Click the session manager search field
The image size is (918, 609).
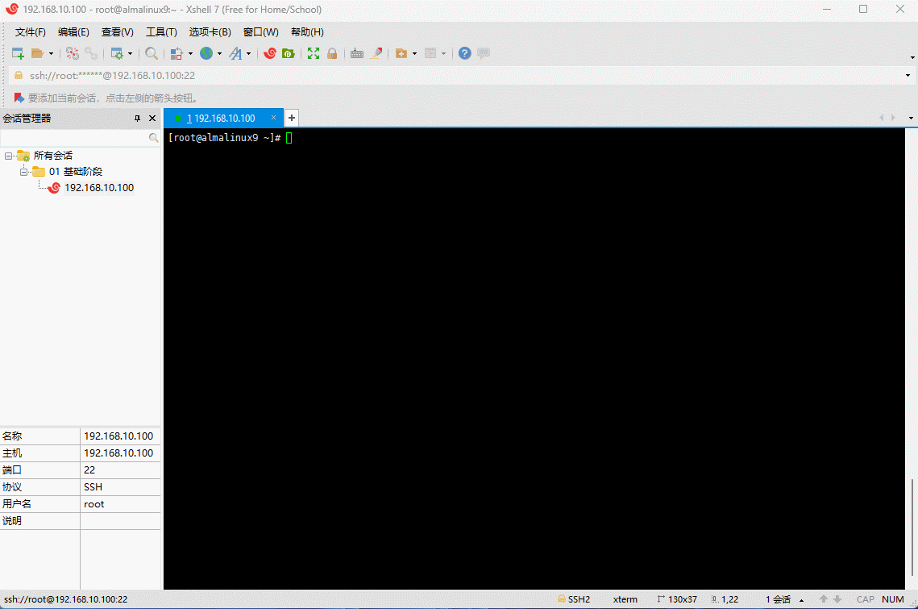click(74, 138)
